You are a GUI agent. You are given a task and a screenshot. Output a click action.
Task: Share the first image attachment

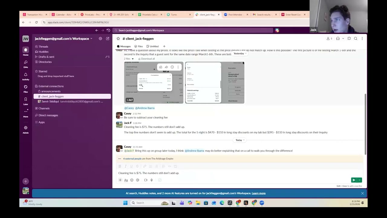[x=166, y=67]
